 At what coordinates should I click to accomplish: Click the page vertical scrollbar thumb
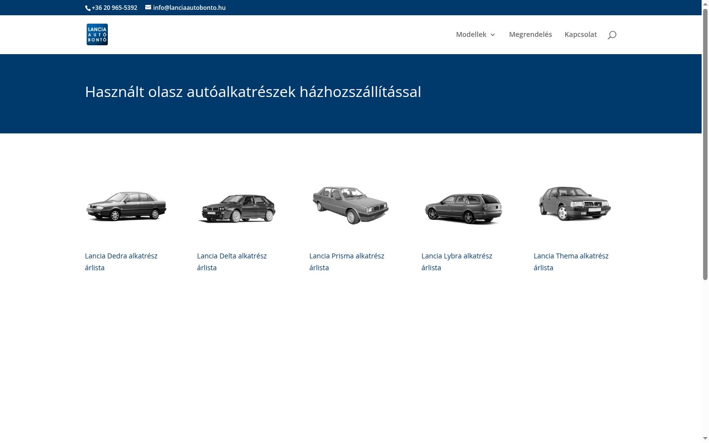coord(705,144)
